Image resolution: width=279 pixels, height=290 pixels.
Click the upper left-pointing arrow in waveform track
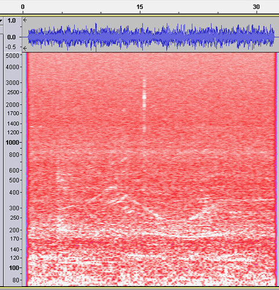pyautogui.click(x=25, y=20)
